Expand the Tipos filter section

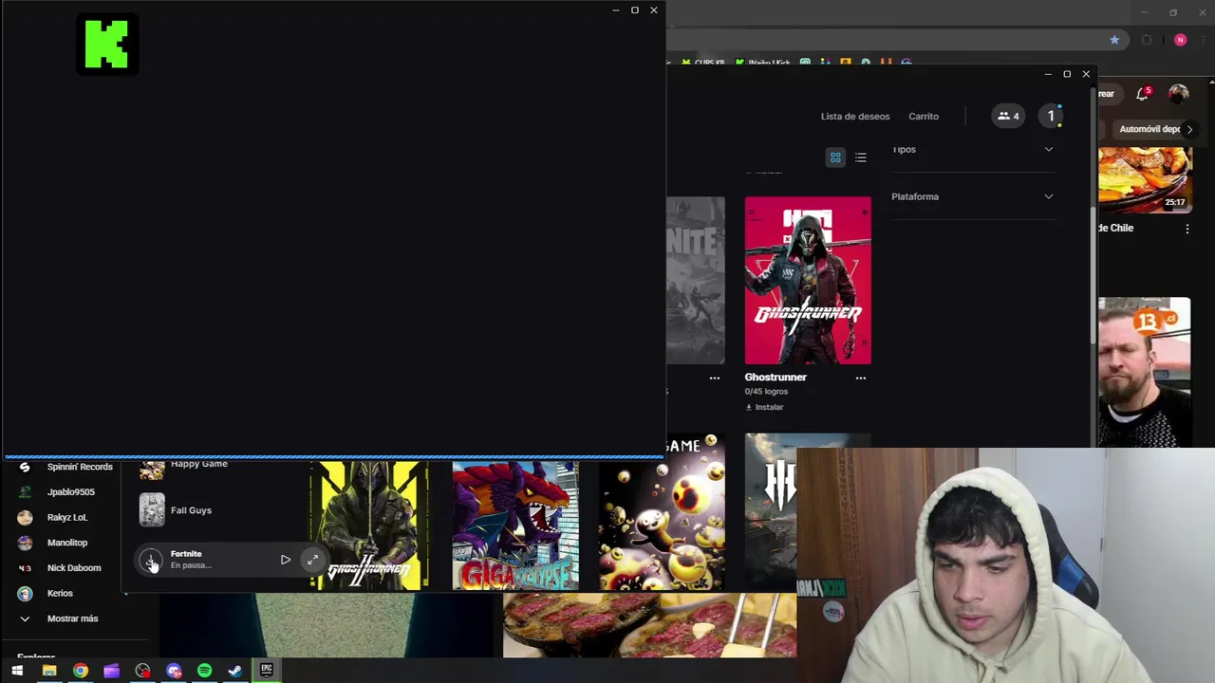coord(973,149)
